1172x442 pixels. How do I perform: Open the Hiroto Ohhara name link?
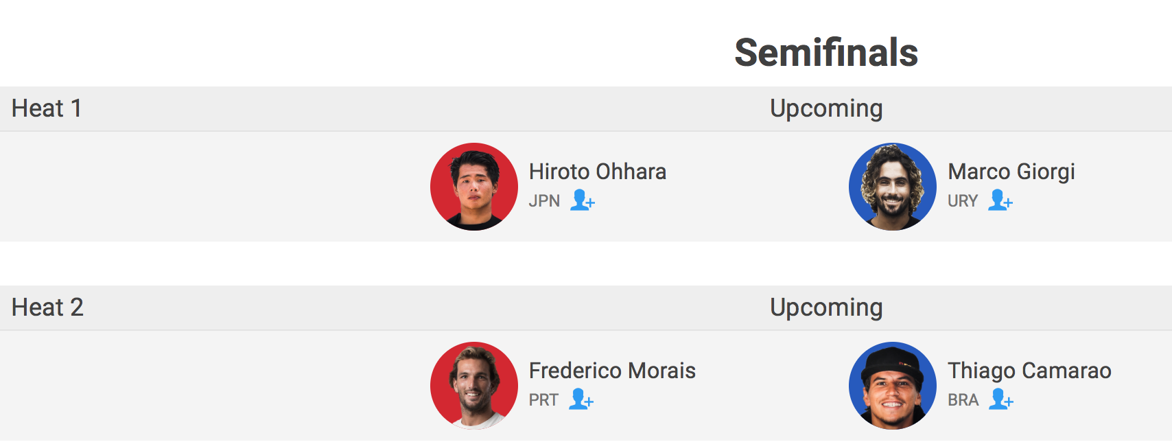point(598,172)
